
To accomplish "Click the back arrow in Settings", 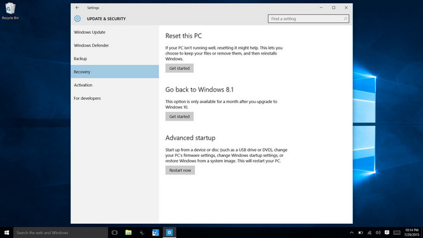I will pos(77,8).
